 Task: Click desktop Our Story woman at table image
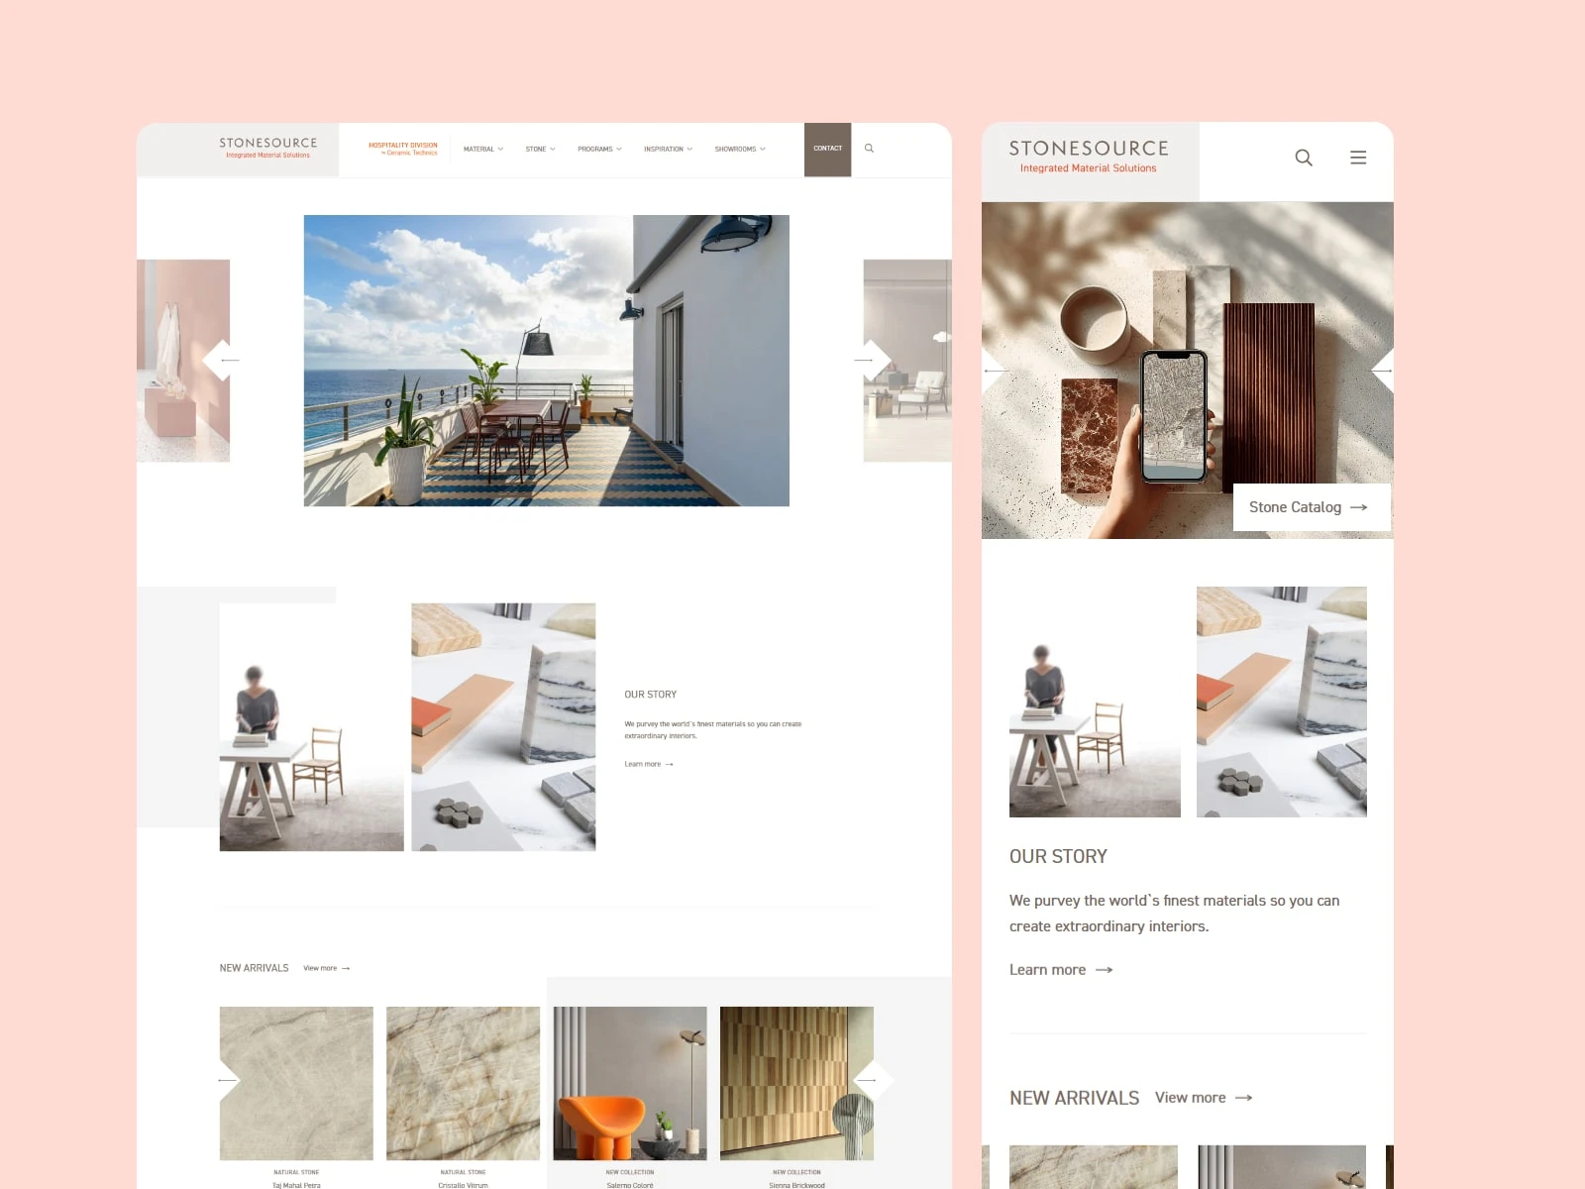click(312, 727)
